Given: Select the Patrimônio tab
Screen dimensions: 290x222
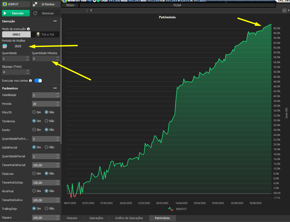Looking at the screenshot, I should coord(162,218).
